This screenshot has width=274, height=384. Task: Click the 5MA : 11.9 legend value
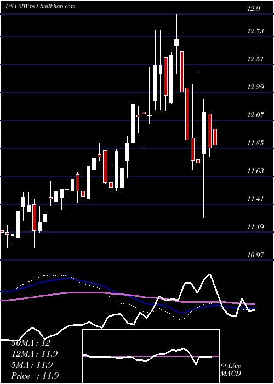click(32, 365)
